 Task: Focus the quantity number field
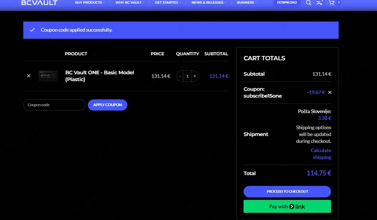pos(187,76)
